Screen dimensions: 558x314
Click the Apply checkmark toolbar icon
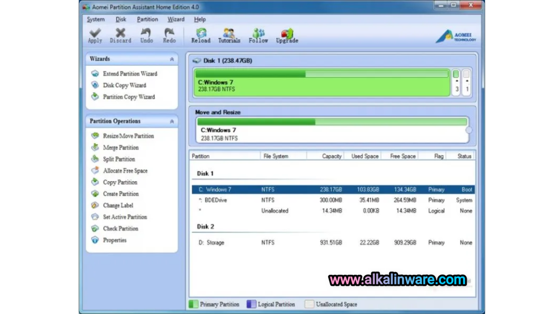95,33
